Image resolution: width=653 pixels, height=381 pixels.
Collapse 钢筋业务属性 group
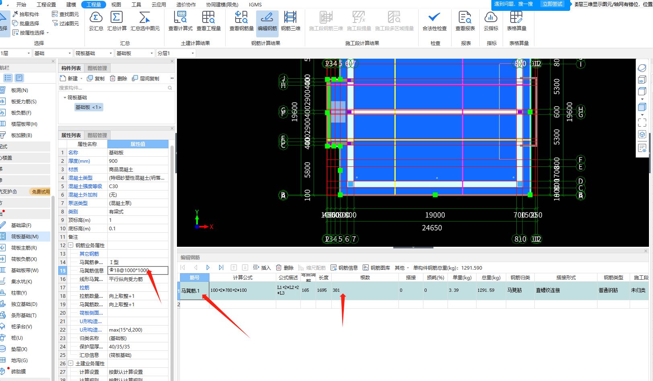point(71,245)
